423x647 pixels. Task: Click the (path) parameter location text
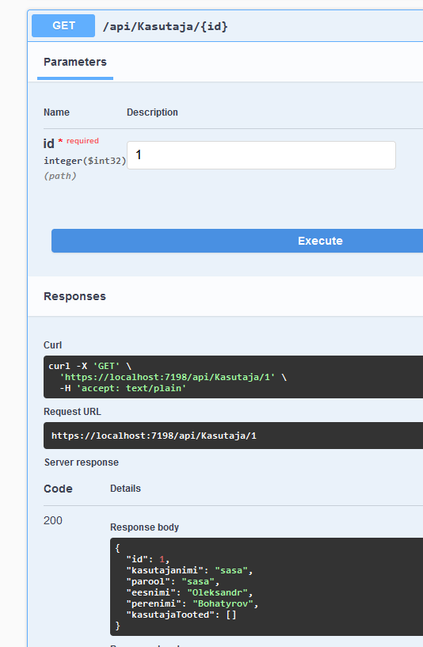pyautogui.click(x=60, y=176)
